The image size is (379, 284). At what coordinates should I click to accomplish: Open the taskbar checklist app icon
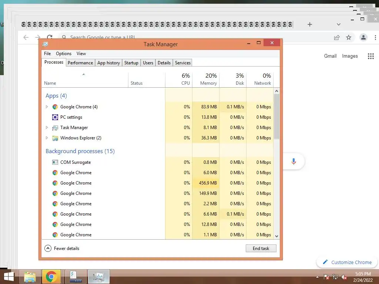click(76, 277)
